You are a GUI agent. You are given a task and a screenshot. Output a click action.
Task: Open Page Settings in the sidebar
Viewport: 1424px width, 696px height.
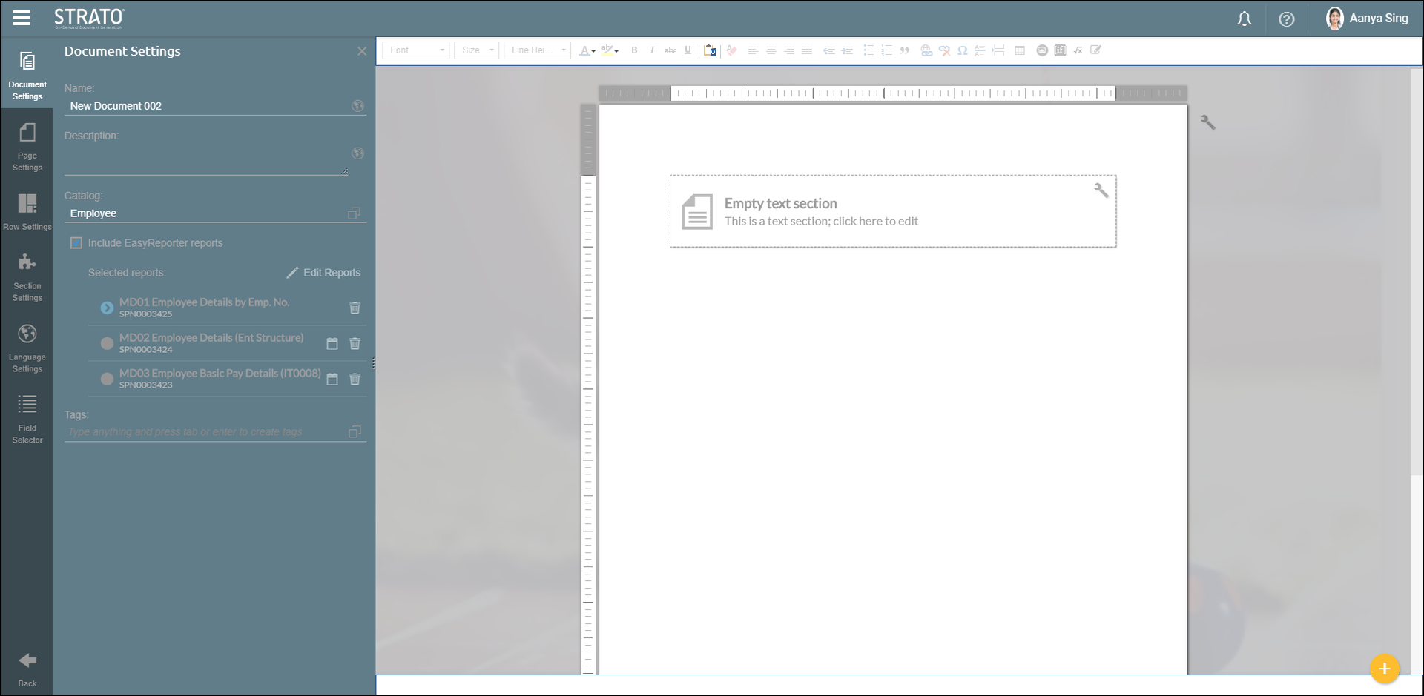point(27,146)
